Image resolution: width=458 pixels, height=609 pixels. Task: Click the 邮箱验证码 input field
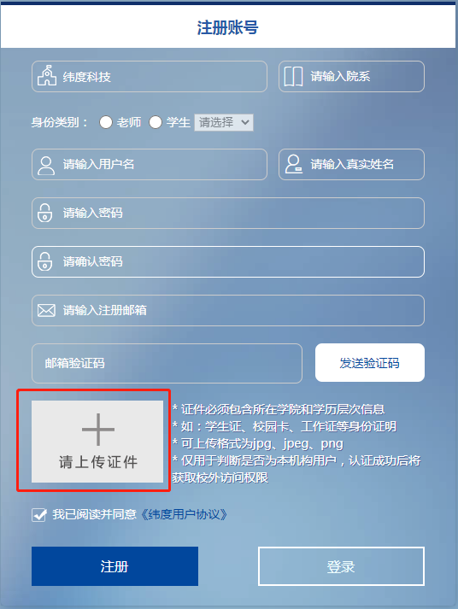point(167,363)
